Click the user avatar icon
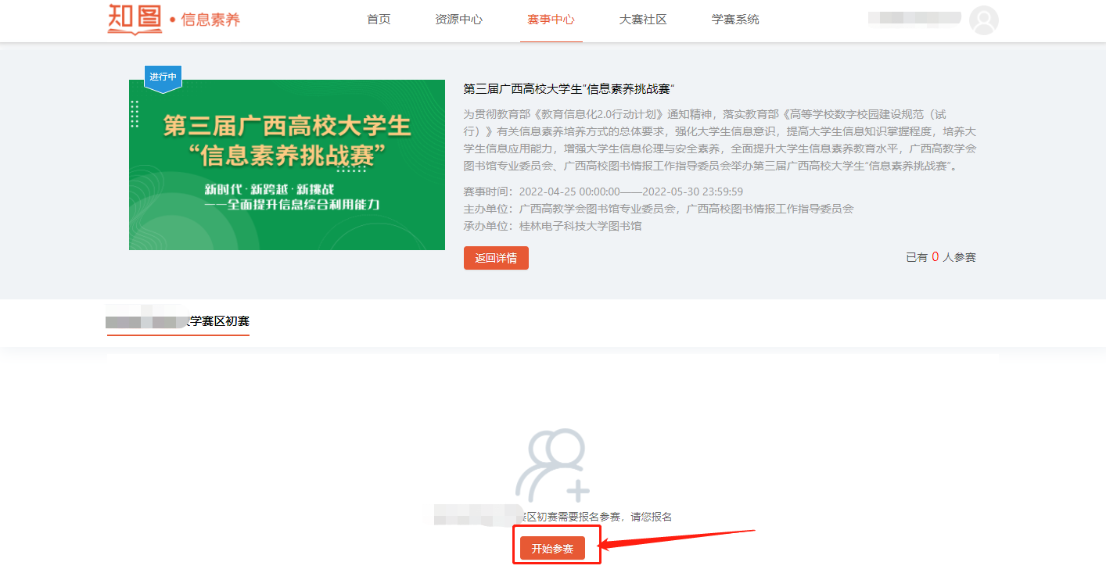The height and width of the screenshot is (580, 1106). coord(983,20)
